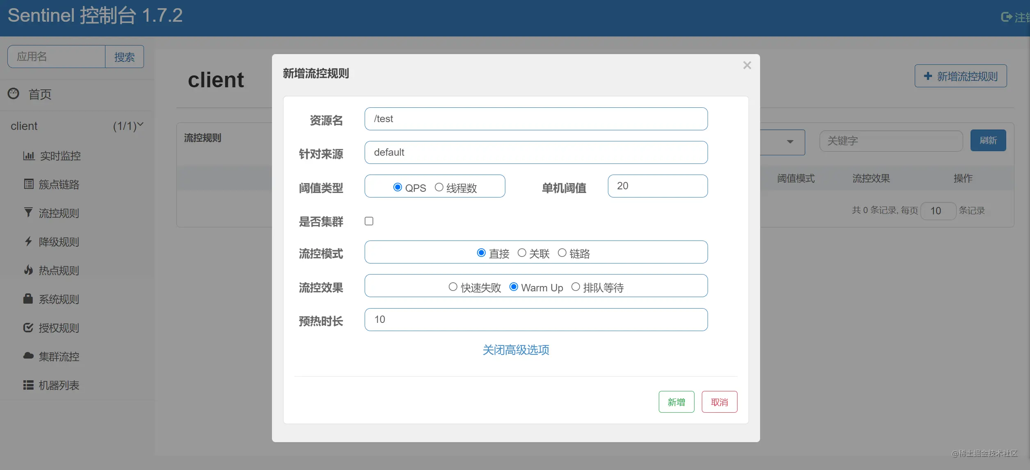Choose 直接 flow control mode

coord(481,253)
